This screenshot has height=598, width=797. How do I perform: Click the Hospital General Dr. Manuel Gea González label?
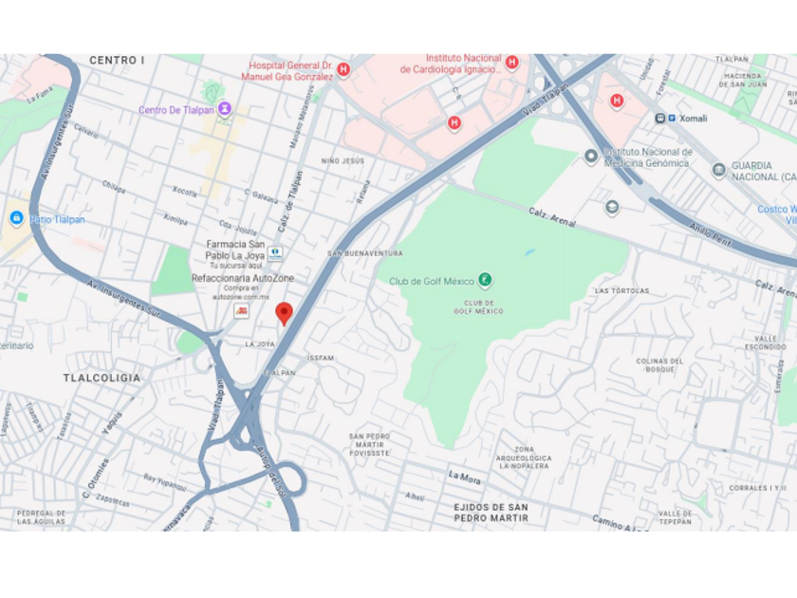(287, 71)
